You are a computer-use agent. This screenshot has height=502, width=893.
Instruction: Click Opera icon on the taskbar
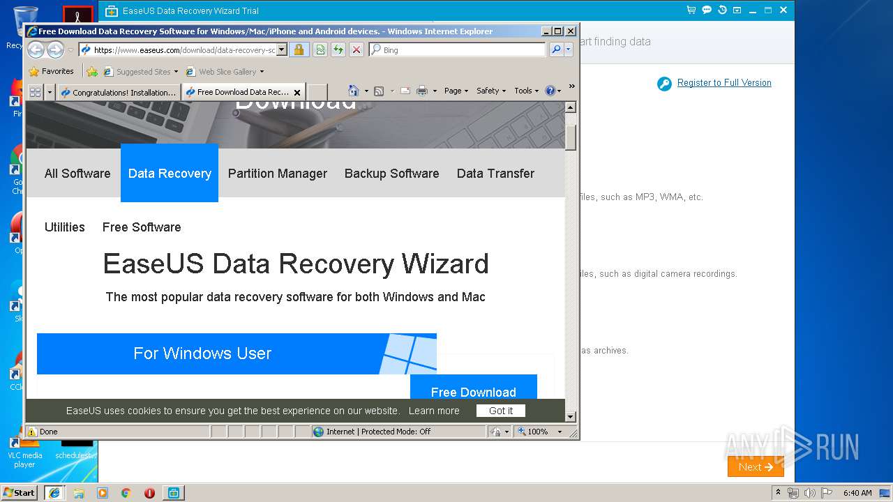pos(149,493)
